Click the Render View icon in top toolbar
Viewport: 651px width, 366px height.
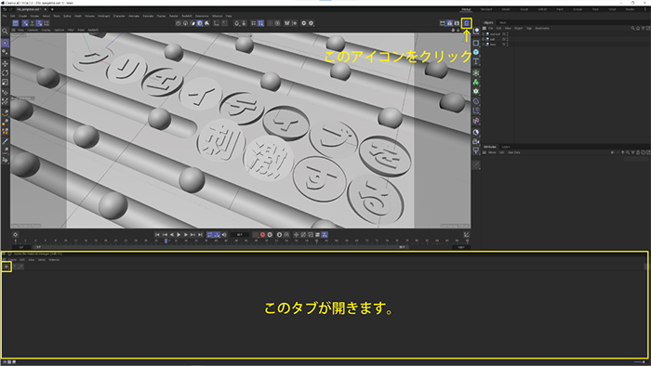click(x=443, y=23)
